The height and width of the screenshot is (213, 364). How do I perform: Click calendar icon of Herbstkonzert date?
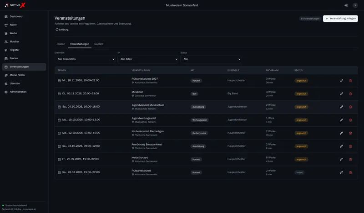59,159
